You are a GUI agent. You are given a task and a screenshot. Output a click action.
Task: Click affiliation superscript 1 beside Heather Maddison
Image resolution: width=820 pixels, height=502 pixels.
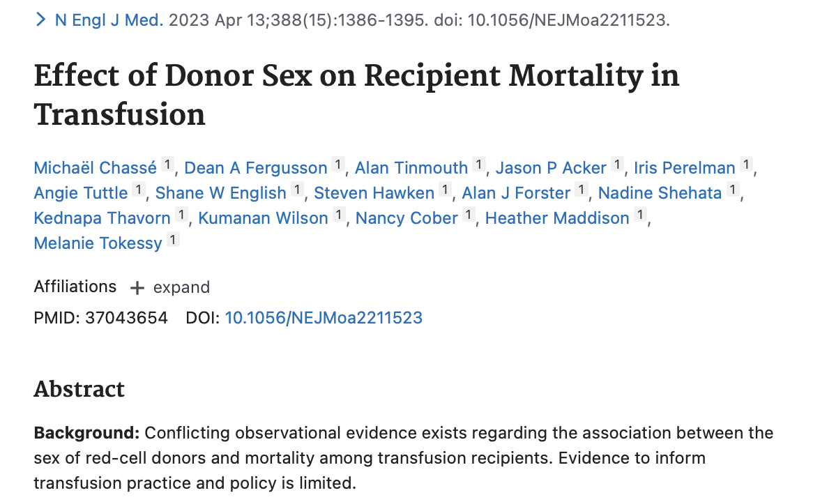[x=640, y=215]
